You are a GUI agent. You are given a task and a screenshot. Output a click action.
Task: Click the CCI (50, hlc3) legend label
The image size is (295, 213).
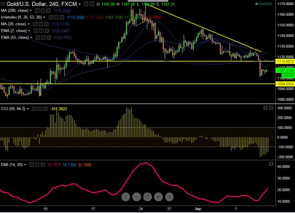(x=13, y=109)
